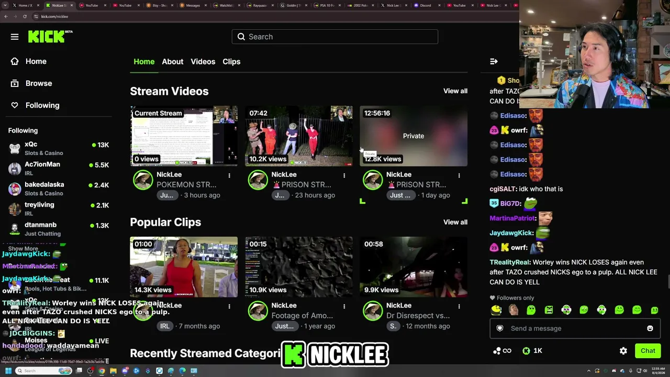Switch to Discord browser tab
670x377 pixels.
coord(425,5)
